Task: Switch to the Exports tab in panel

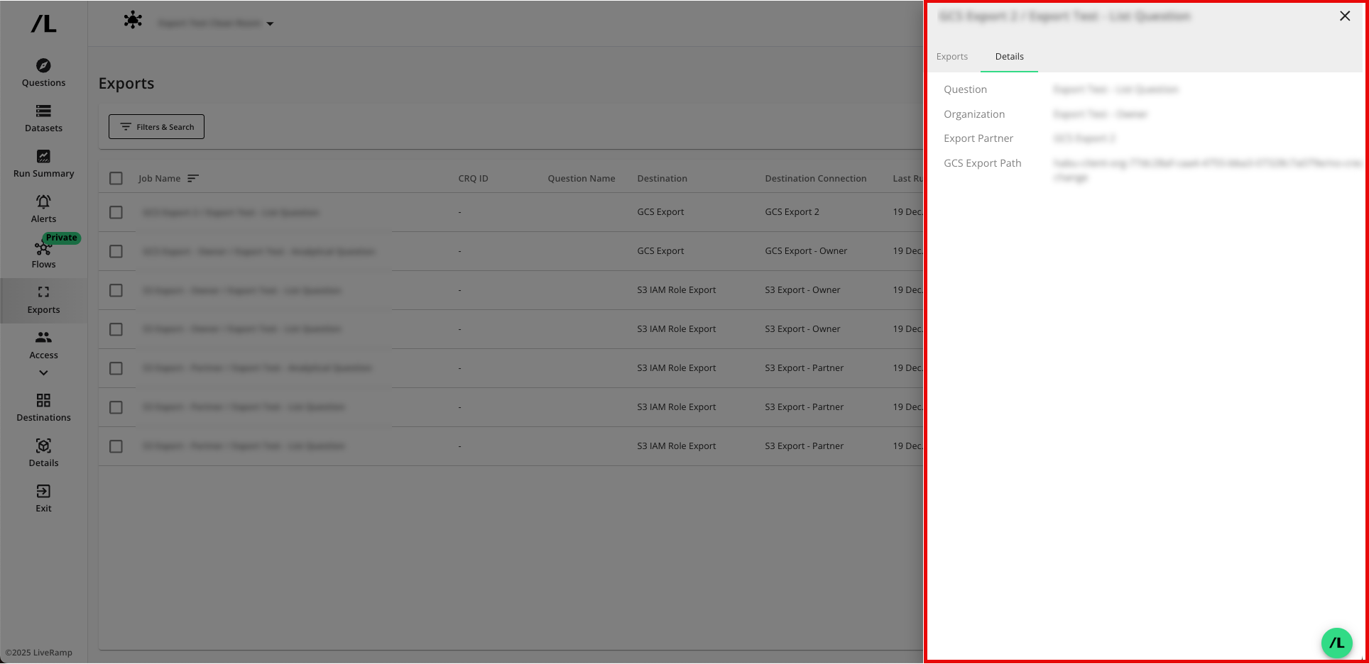Action: [951, 57]
